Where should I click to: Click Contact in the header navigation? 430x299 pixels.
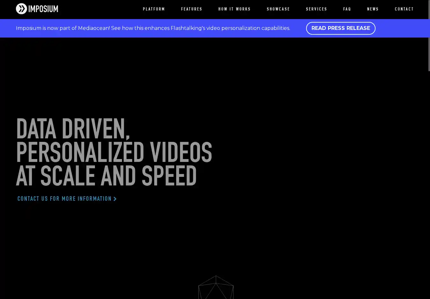coord(404,9)
